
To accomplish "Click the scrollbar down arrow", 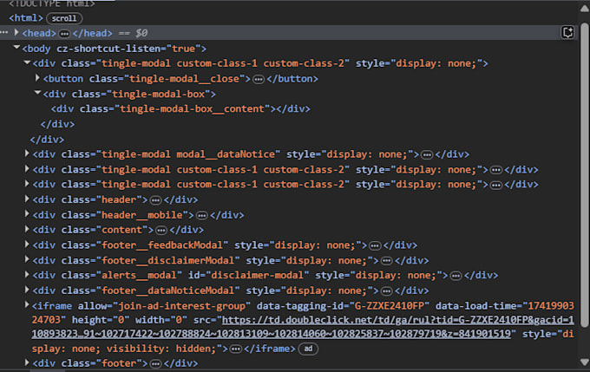I will pos(584,362).
